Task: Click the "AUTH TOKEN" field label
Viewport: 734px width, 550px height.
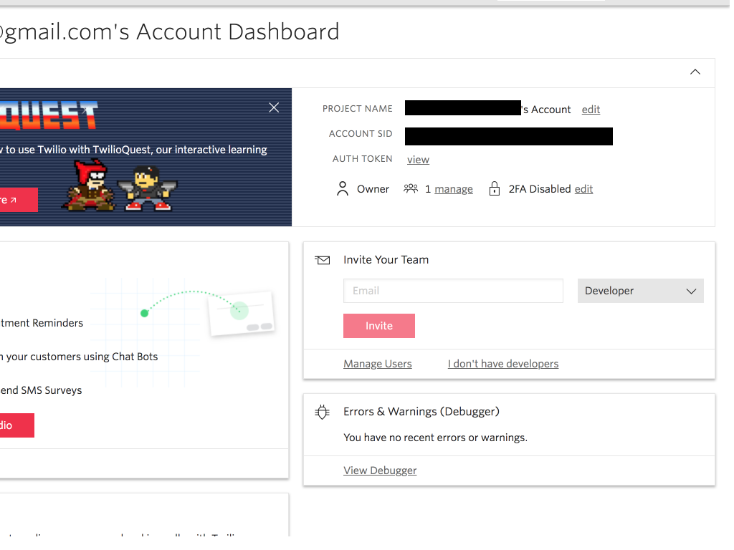Action: click(x=362, y=159)
